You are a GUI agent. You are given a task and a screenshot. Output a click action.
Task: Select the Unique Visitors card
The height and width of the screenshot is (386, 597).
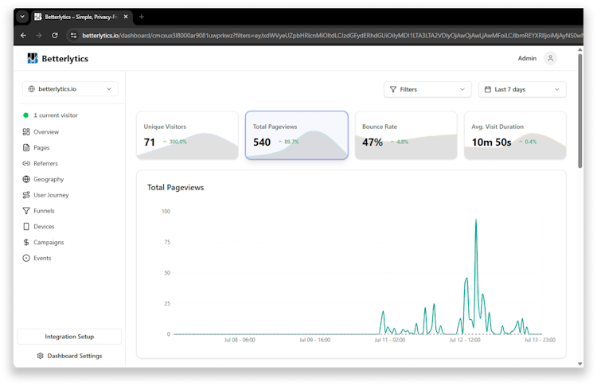tap(187, 135)
